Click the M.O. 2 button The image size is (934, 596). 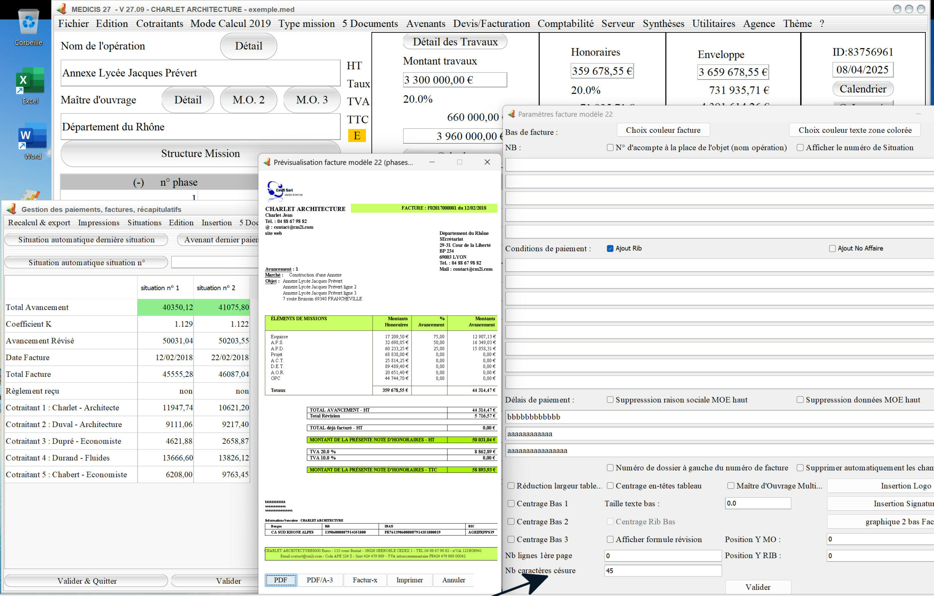(248, 100)
